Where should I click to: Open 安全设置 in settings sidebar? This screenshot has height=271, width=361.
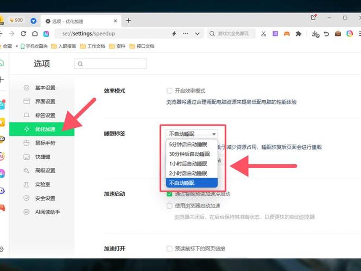click(x=42, y=198)
